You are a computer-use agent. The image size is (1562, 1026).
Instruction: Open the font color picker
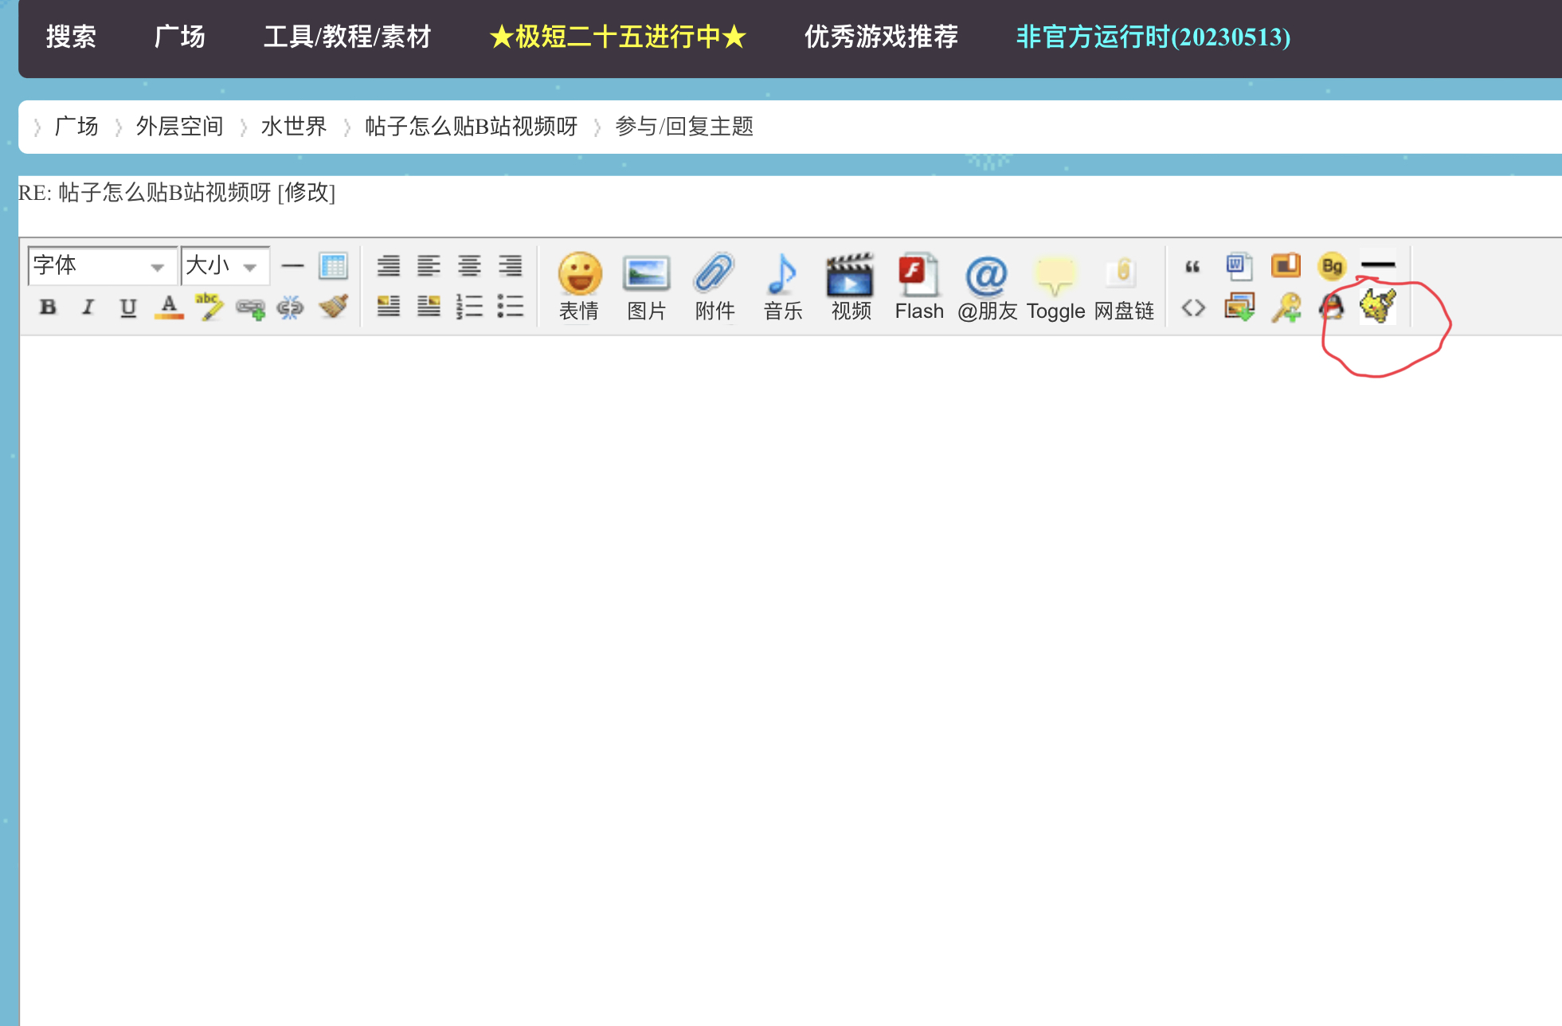(169, 307)
